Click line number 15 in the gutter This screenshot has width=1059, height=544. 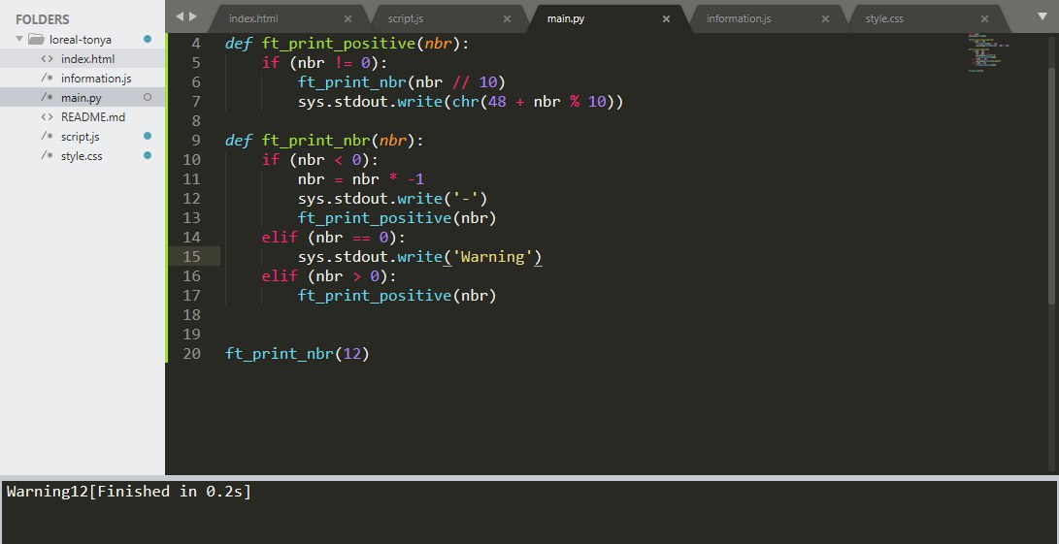pos(192,256)
